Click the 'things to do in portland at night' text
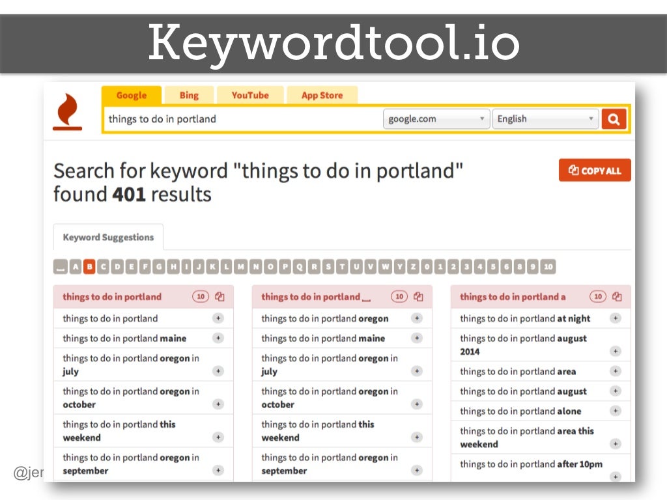The width and height of the screenshot is (667, 500). click(525, 318)
